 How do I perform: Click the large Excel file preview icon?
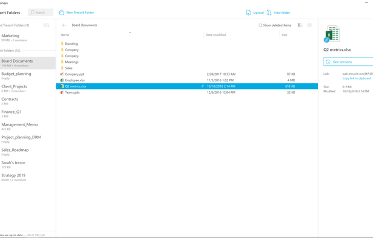click(332, 34)
